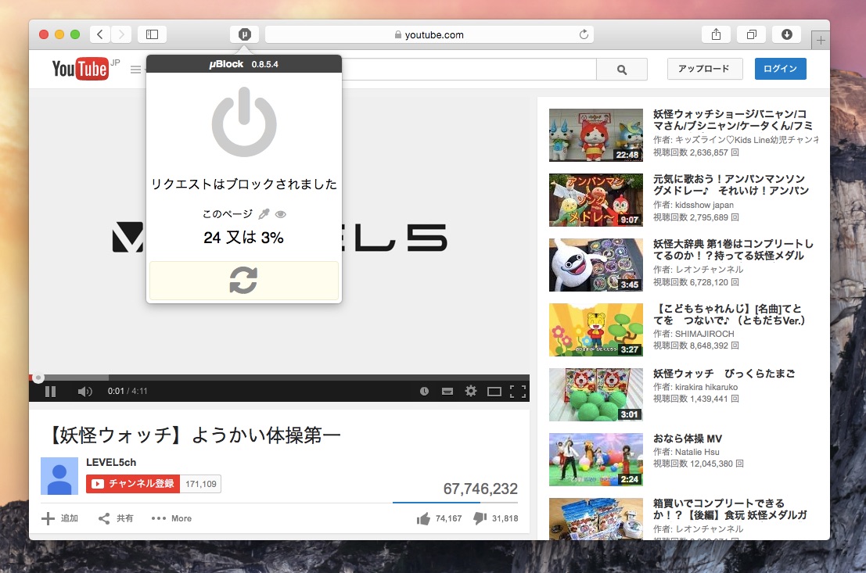Go back with Safari's back arrow
This screenshot has height=573, width=866.
click(x=100, y=34)
